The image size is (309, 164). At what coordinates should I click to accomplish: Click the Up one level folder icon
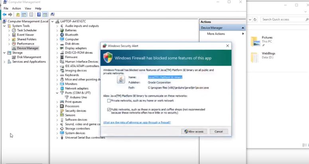(18, 15)
